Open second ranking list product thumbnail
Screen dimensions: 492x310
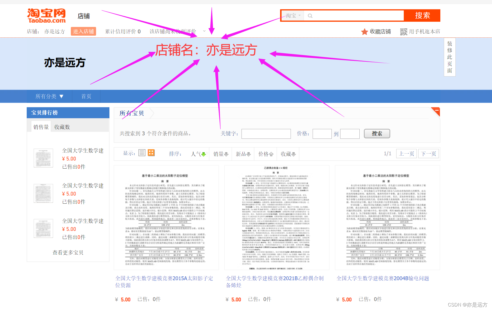click(x=43, y=193)
